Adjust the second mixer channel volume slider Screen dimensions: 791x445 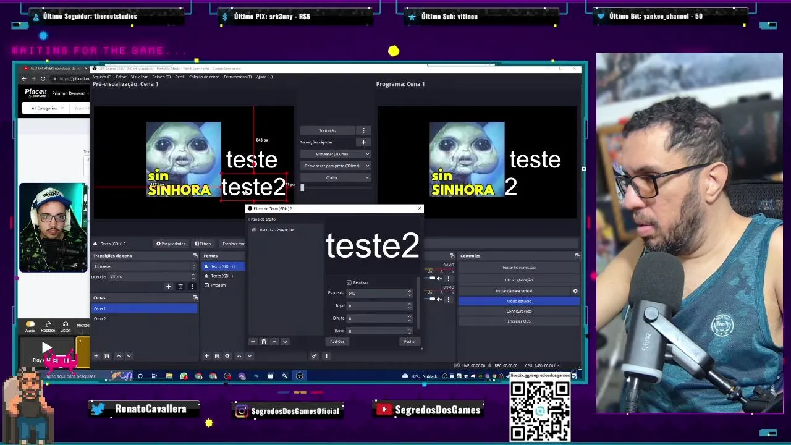click(x=431, y=299)
